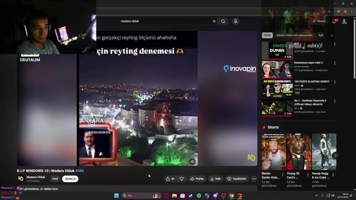356x200 pixels.
Task: Open Discord from taskbar
Action: (x=215, y=196)
